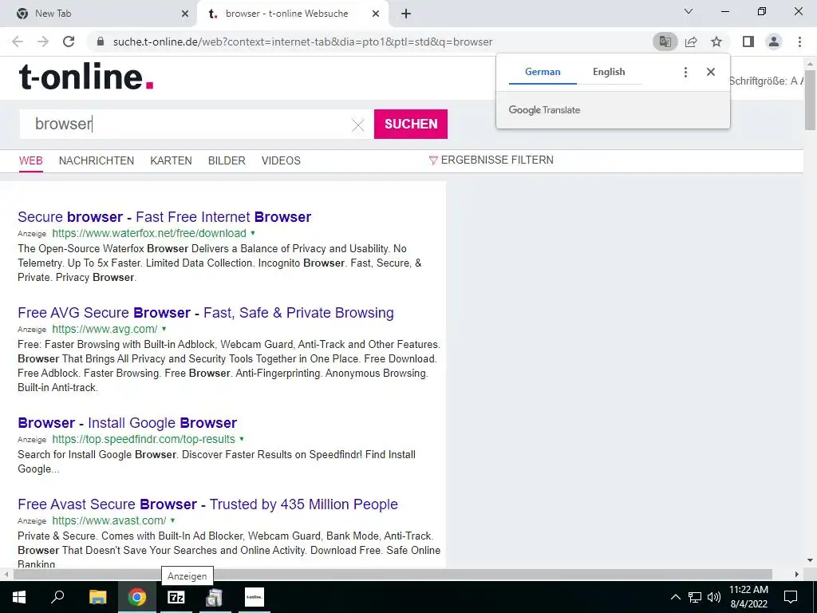Click the horizontal scrollbar thumb
This screenshot has height=613, width=817.
[x=393, y=575]
